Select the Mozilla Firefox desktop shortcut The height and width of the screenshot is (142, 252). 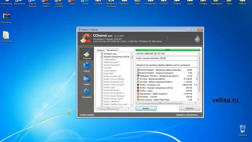[x=46, y=4]
